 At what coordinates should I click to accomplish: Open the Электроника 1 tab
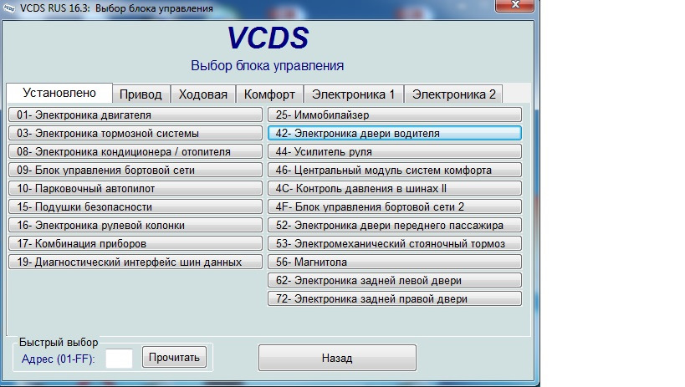[x=354, y=94]
